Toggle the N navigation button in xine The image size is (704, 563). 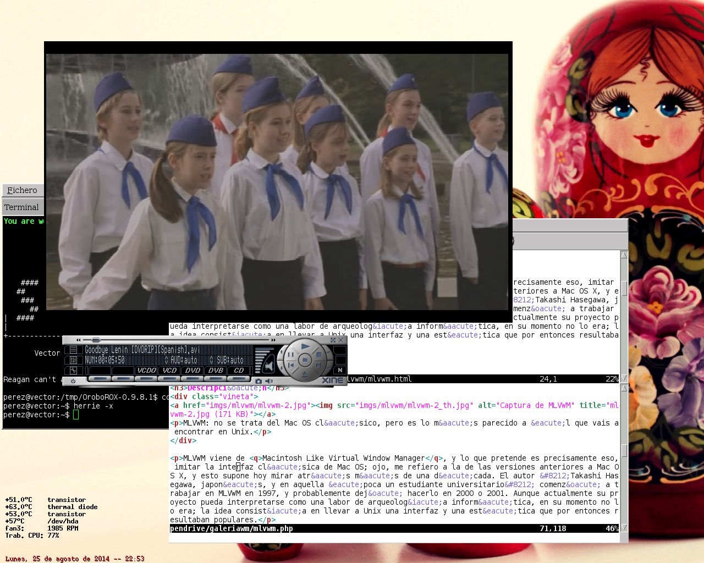(x=340, y=370)
